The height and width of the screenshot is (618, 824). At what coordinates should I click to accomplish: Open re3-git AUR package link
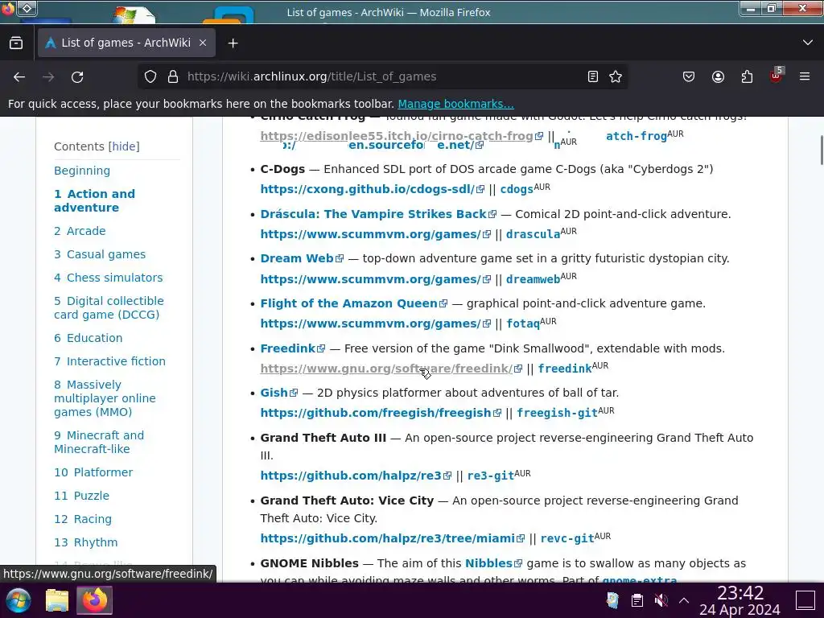(490, 476)
